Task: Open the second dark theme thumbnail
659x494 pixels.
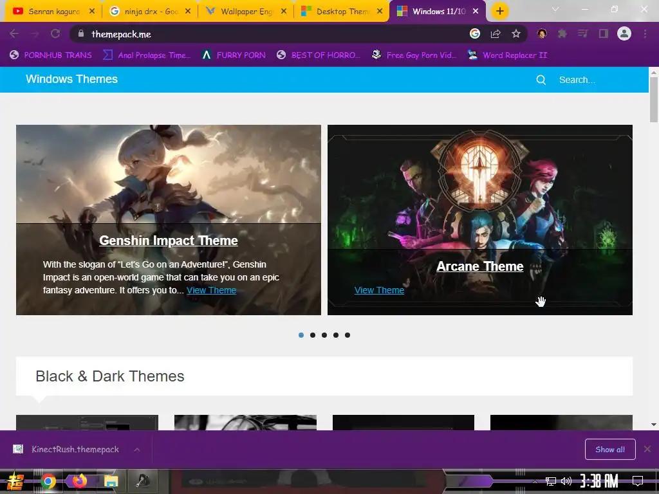Action: [245, 423]
